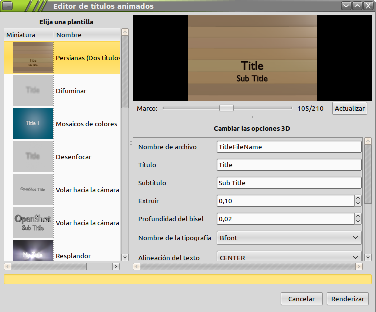Open the Alineación del texto dropdown

(289, 257)
